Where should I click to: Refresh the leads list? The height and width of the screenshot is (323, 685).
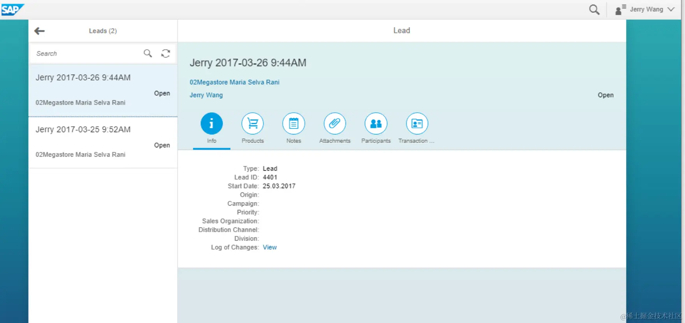165,53
